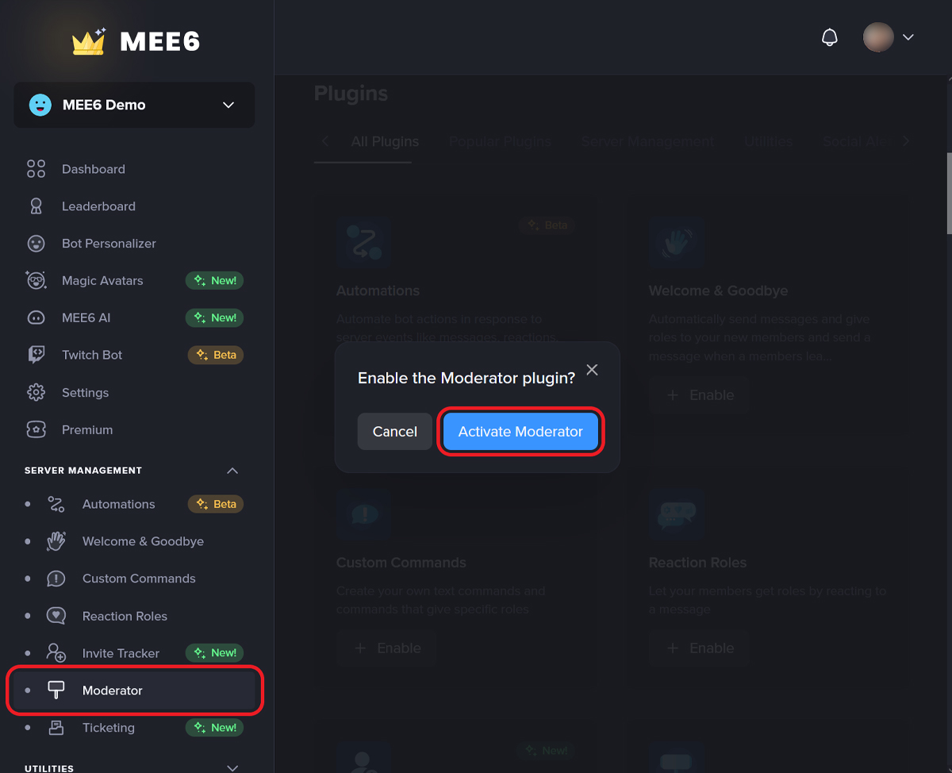
Task: Open the notifications bell
Action: (x=830, y=37)
